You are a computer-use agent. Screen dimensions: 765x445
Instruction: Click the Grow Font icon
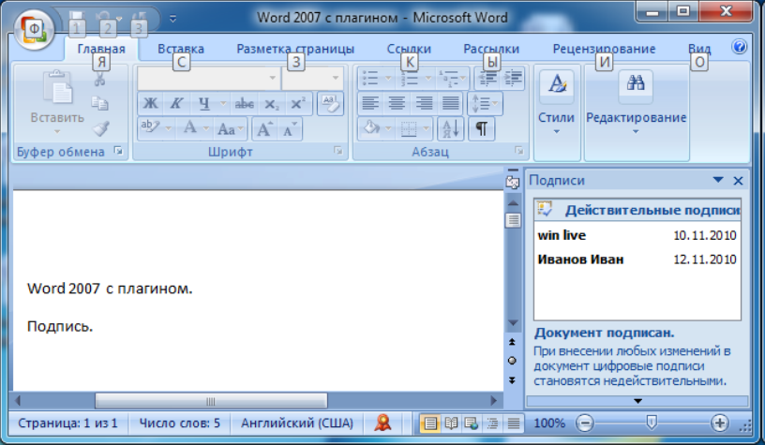click(264, 128)
